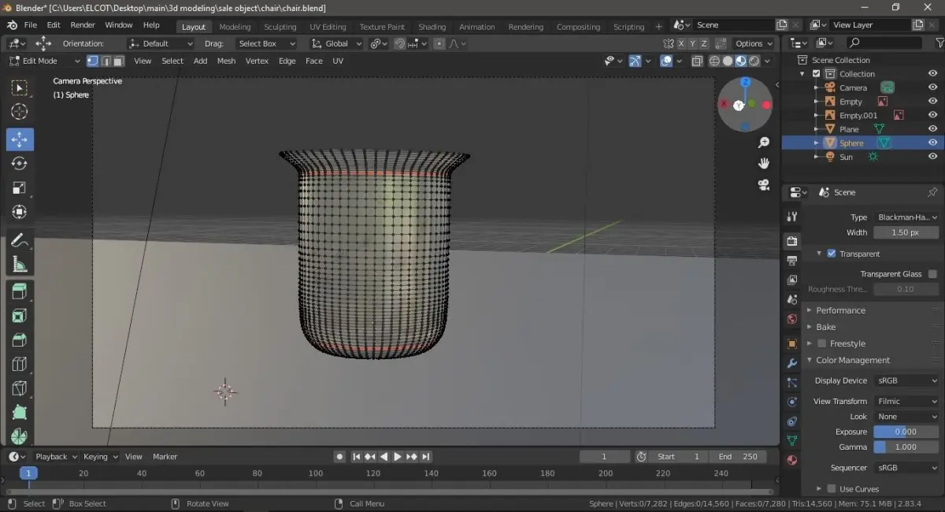This screenshot has height=512, width=945.
Task: Choose the Measure tool
Action: tap(20, 265)
